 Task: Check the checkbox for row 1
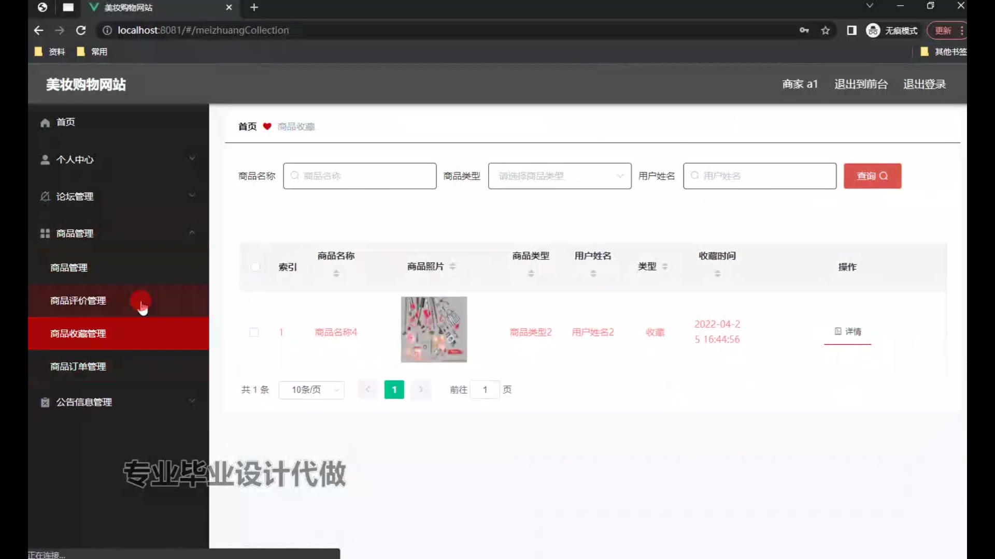[x=254, y=332]
